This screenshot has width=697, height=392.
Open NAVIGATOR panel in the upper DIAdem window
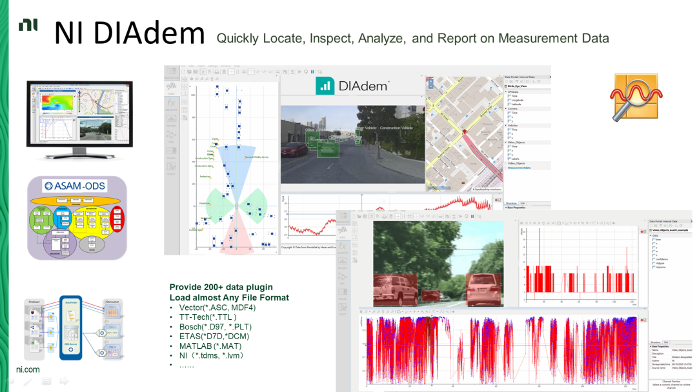172,73
